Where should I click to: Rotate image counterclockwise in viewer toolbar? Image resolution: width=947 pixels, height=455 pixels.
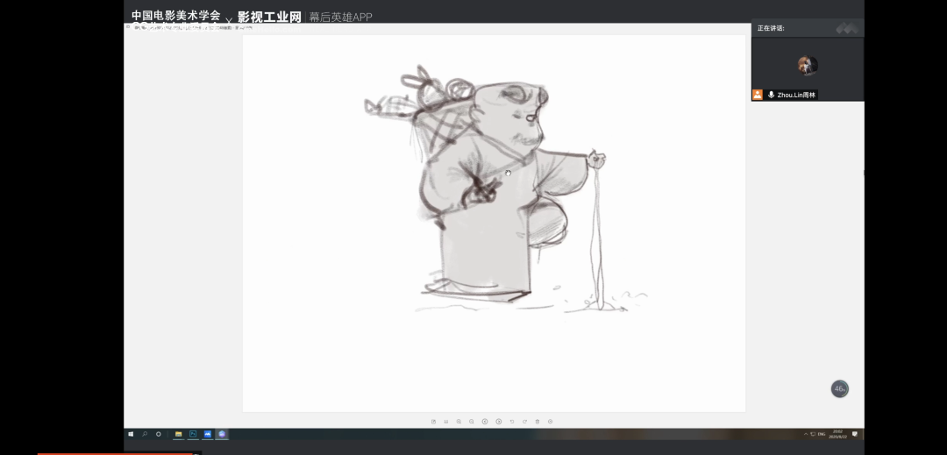click(512, 421)
